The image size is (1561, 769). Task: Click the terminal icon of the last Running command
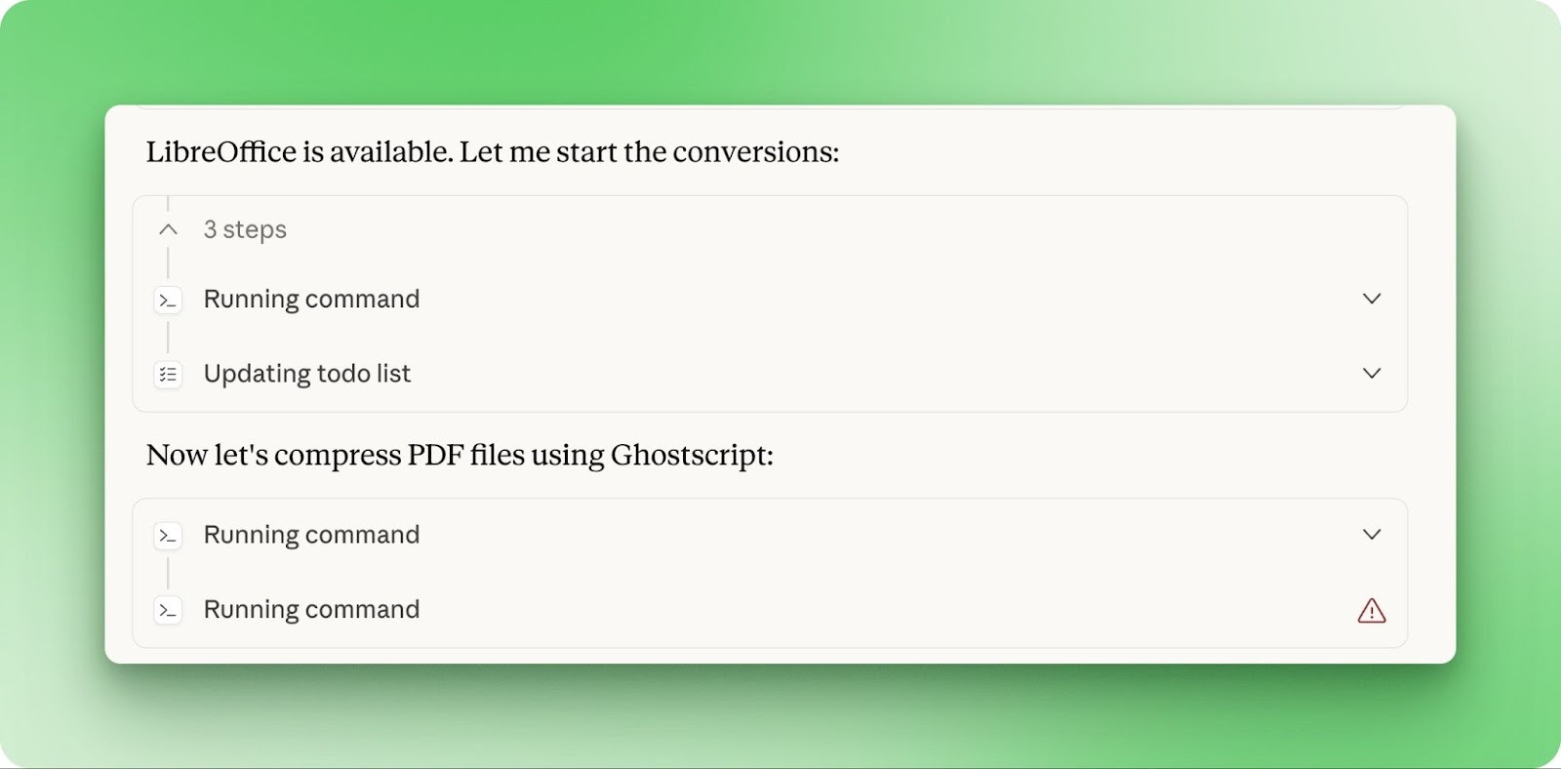(168, 610)
